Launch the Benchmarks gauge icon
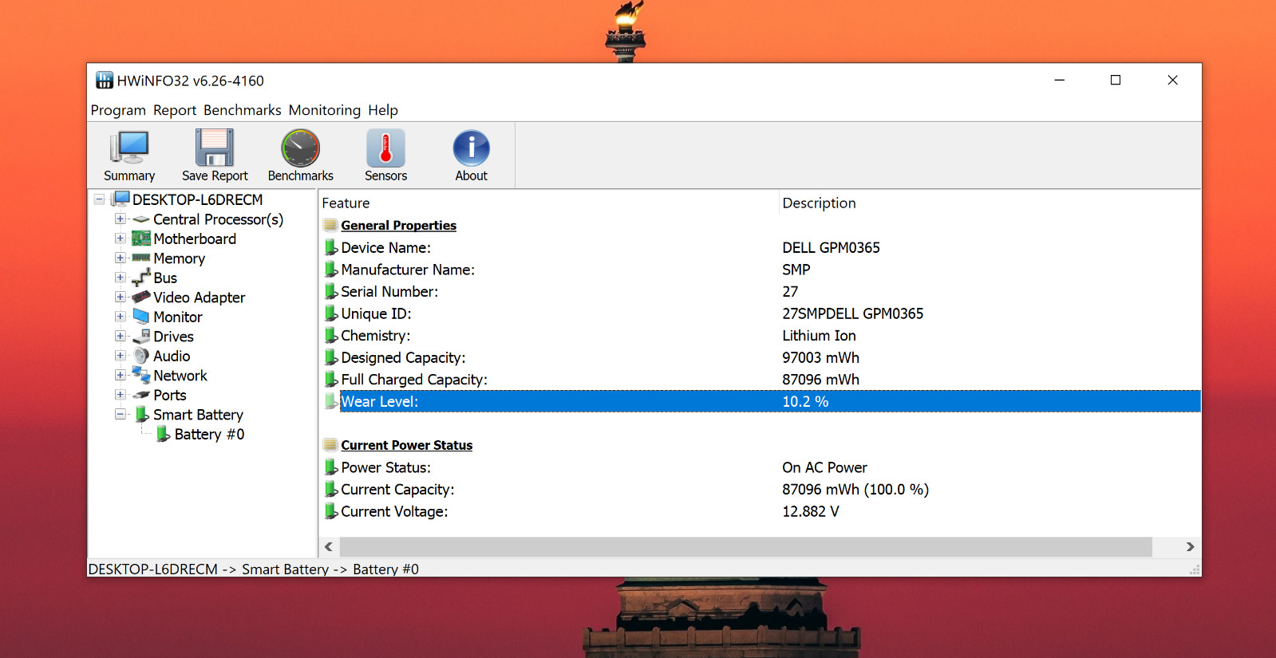 301,148
